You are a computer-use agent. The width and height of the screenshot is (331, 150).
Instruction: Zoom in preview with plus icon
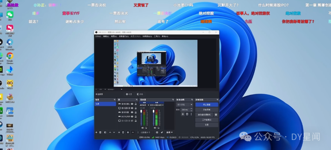105,90
